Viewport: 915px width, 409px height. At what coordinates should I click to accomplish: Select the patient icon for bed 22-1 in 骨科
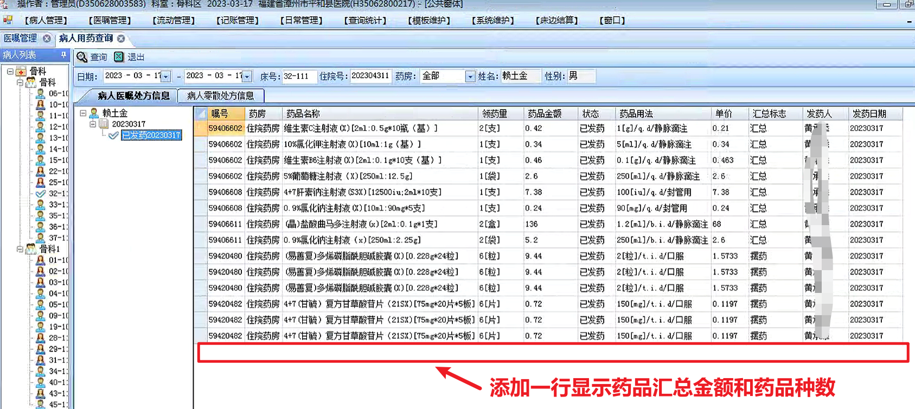tap(41, 171)
